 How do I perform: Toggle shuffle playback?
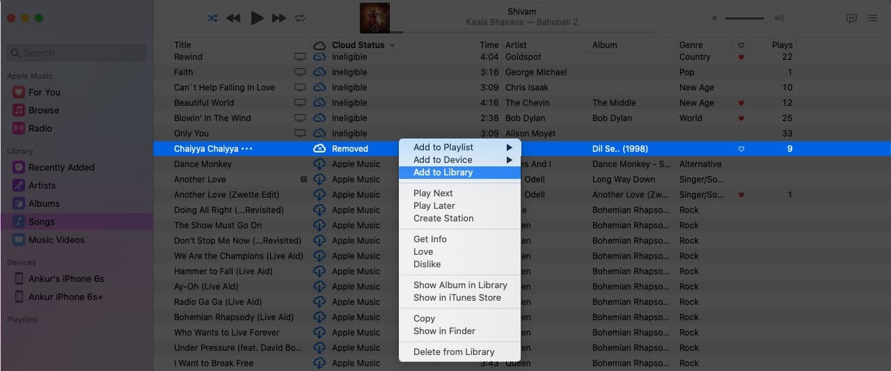pyautogui.click(x=212, y=18)
